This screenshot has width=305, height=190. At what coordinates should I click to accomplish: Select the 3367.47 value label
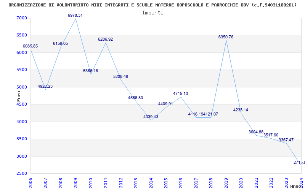pyautogui.click(x=286, y=140)
